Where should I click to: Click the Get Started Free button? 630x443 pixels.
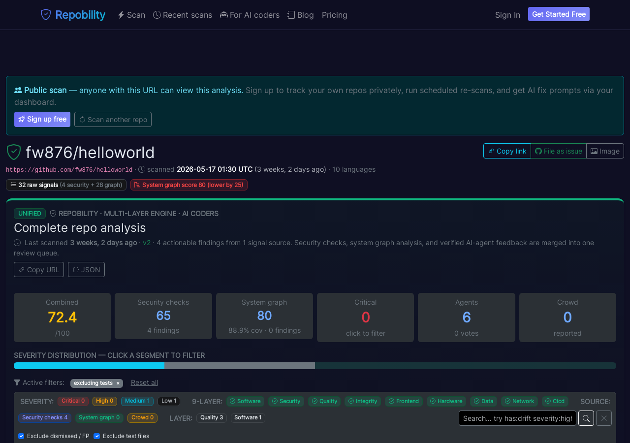tap(559, 14)
